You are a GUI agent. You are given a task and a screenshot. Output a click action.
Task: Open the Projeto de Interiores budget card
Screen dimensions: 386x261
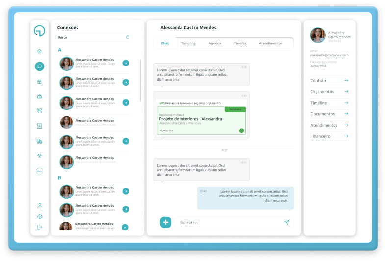pyautogui.click(x=201, y=120)
